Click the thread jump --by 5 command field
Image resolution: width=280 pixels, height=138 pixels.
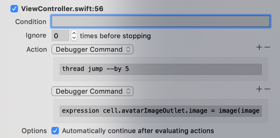point(161,69)
